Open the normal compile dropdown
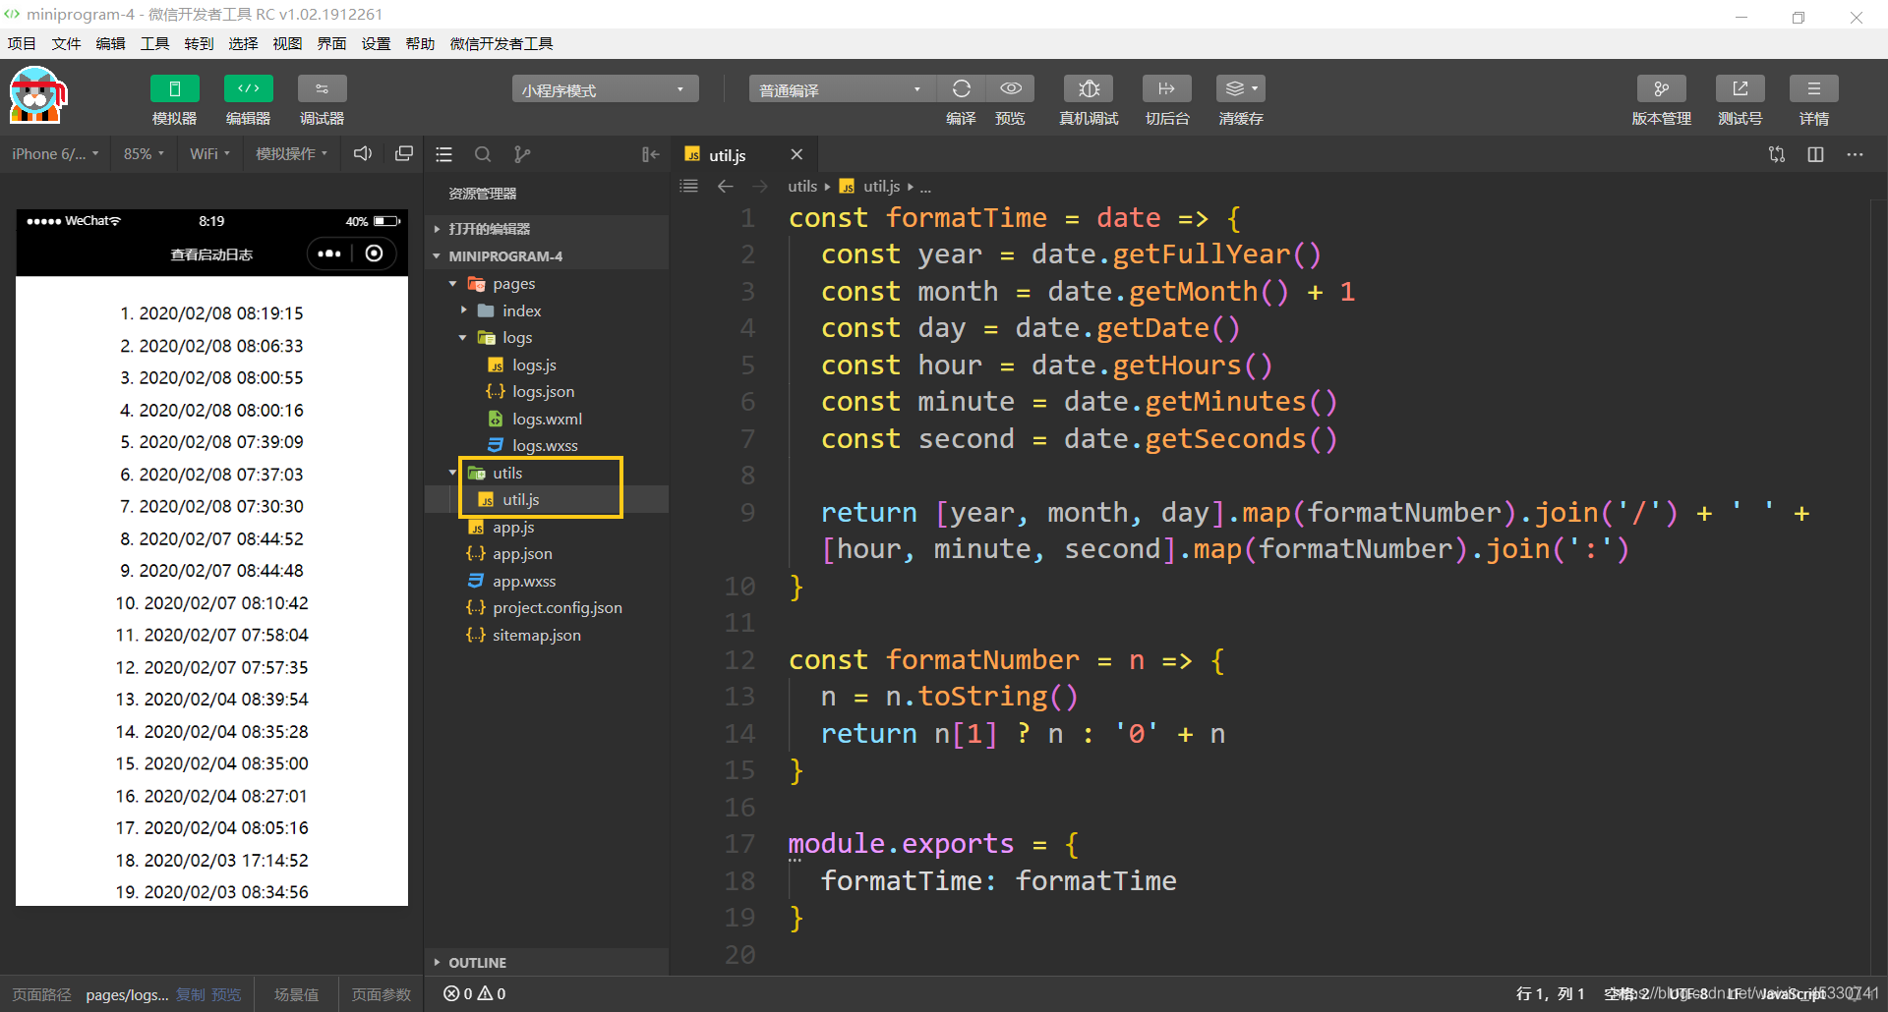1888x1012 pixels. [x=842, y=89]
